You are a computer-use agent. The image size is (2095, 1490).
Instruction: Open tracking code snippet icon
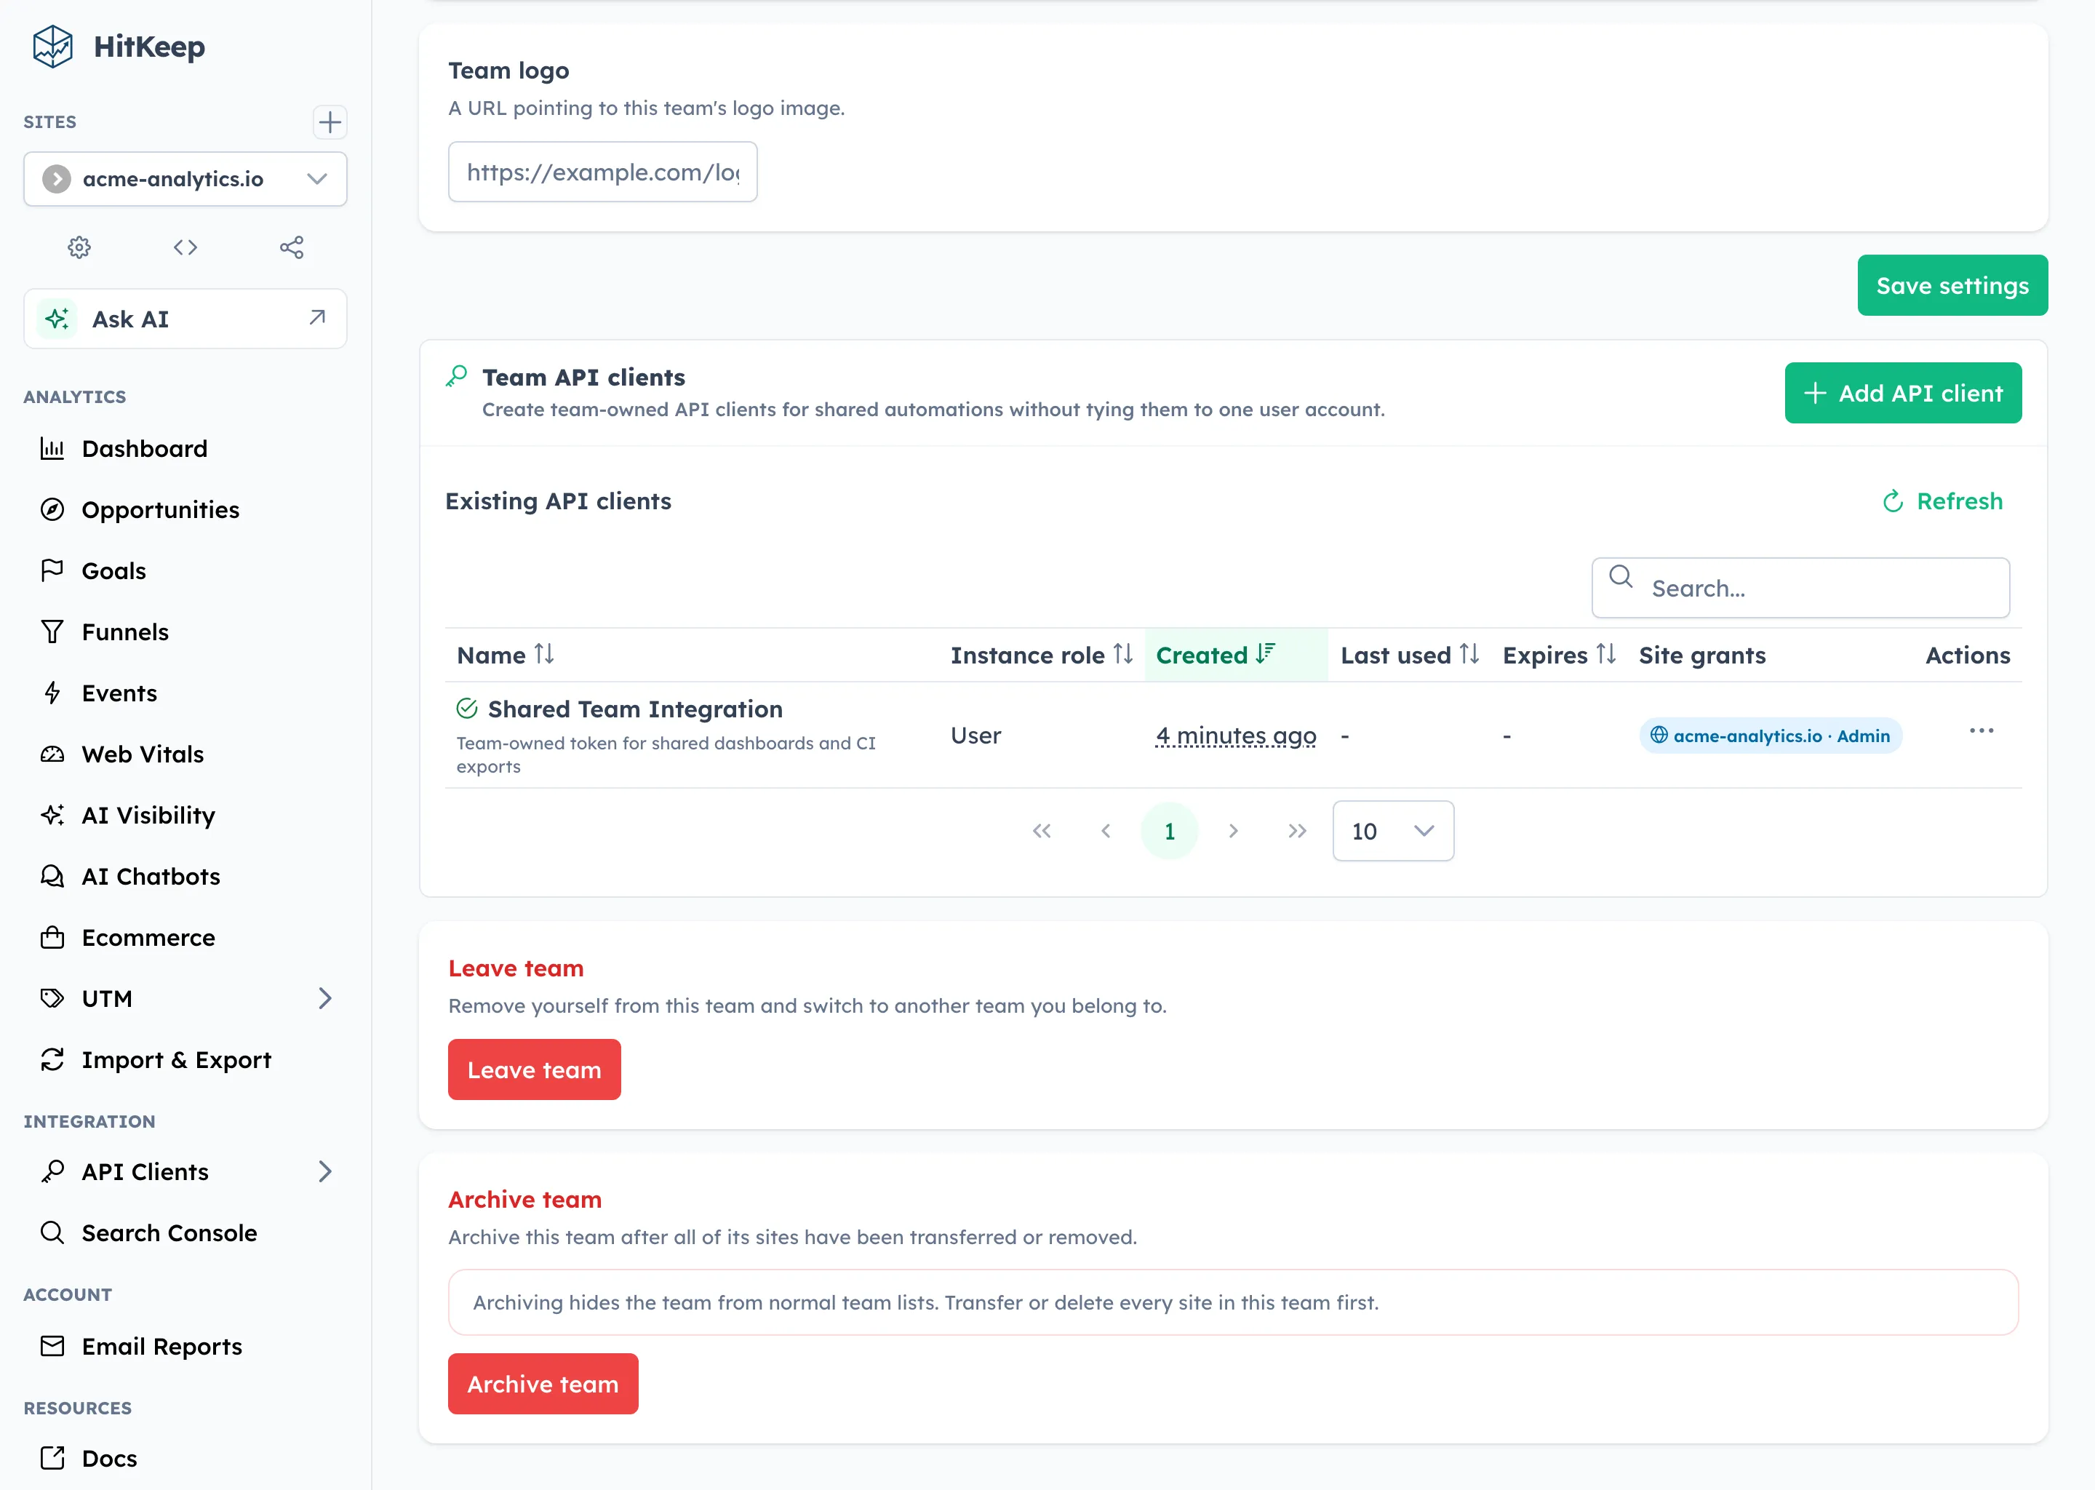pyautogui.click(x=185, y=247)
